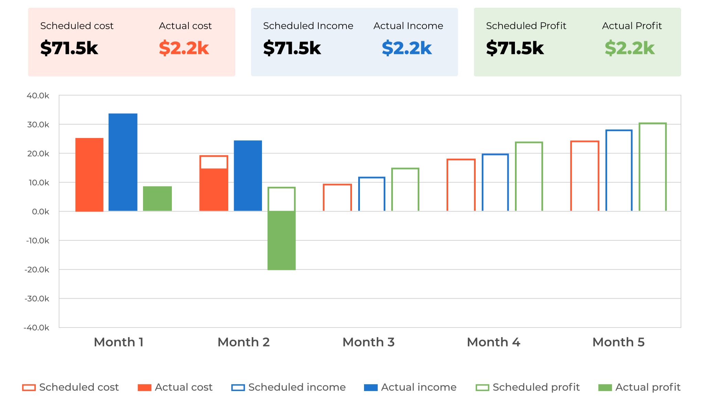This screenshot has width=704, height=400.
Task: Click the Scheduled profit legend swatch
Action: (482, 388)
